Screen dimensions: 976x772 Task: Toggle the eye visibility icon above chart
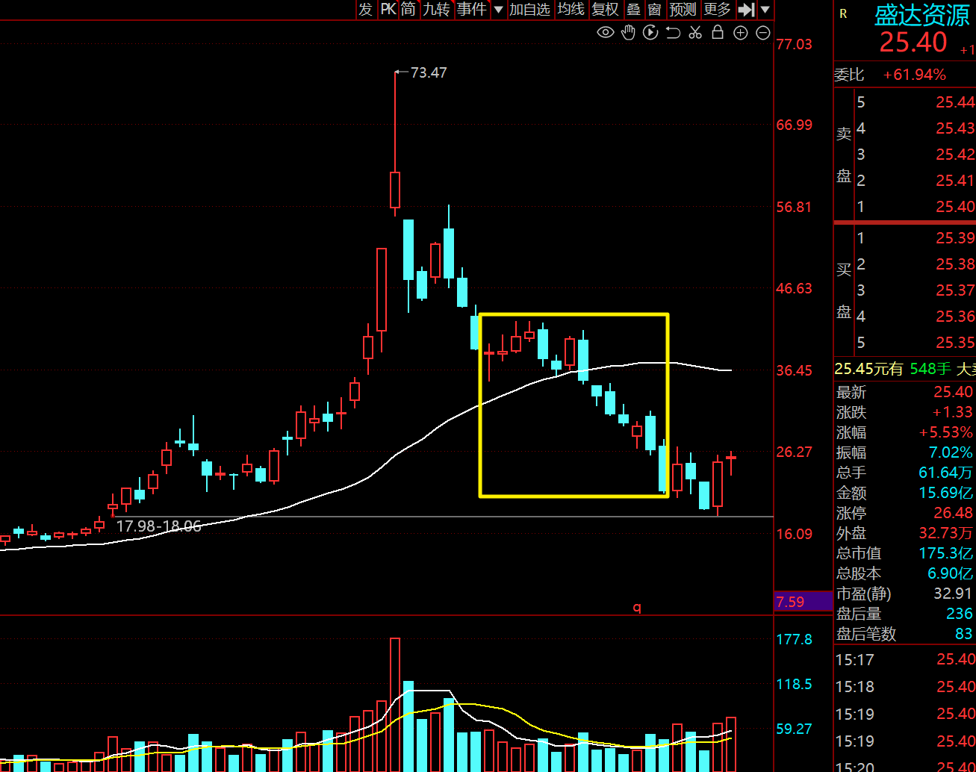pos(606,32)
